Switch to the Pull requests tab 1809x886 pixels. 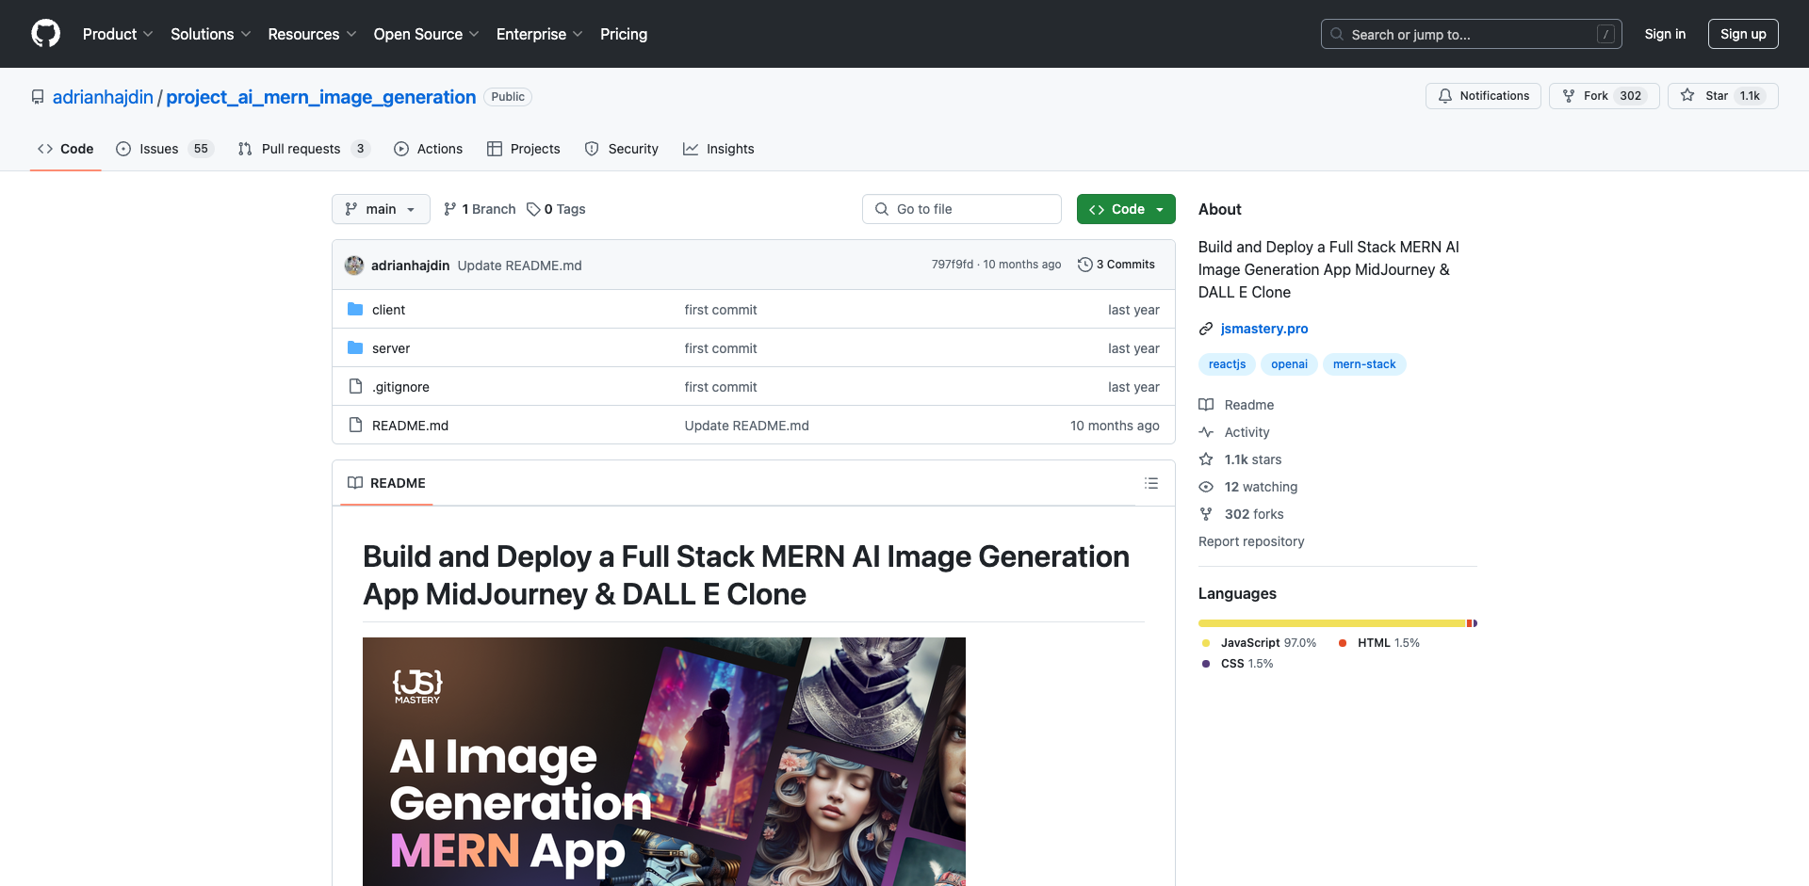(301, 148)
